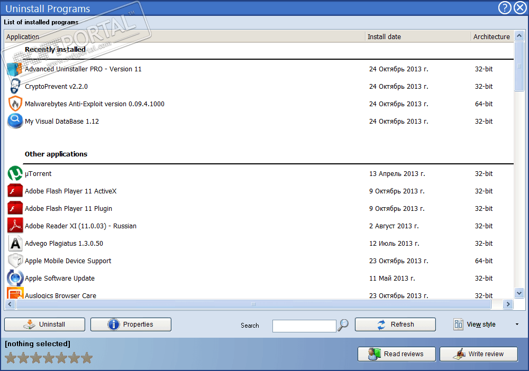Screen dimensions: 529x371
Task: Click the Adobe Reader XI icon
Action: click(x=15, y=226)
